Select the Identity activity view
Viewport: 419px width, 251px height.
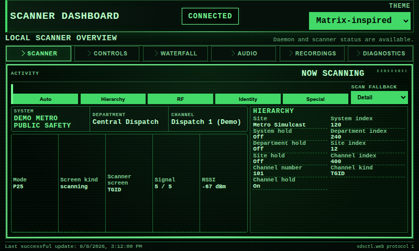tap(248, 99)
